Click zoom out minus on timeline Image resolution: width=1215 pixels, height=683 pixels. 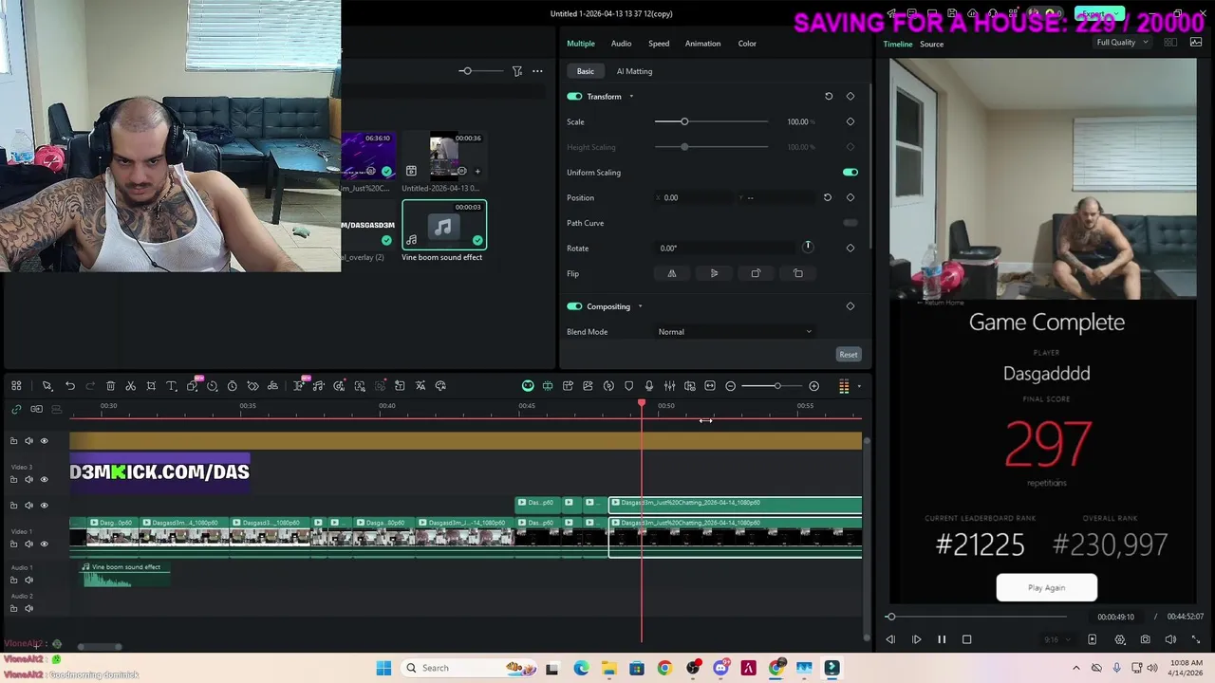click(x=730, y=386)
